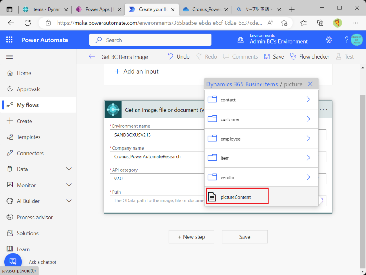Expand the contact folder arrow

coord(308,100)
